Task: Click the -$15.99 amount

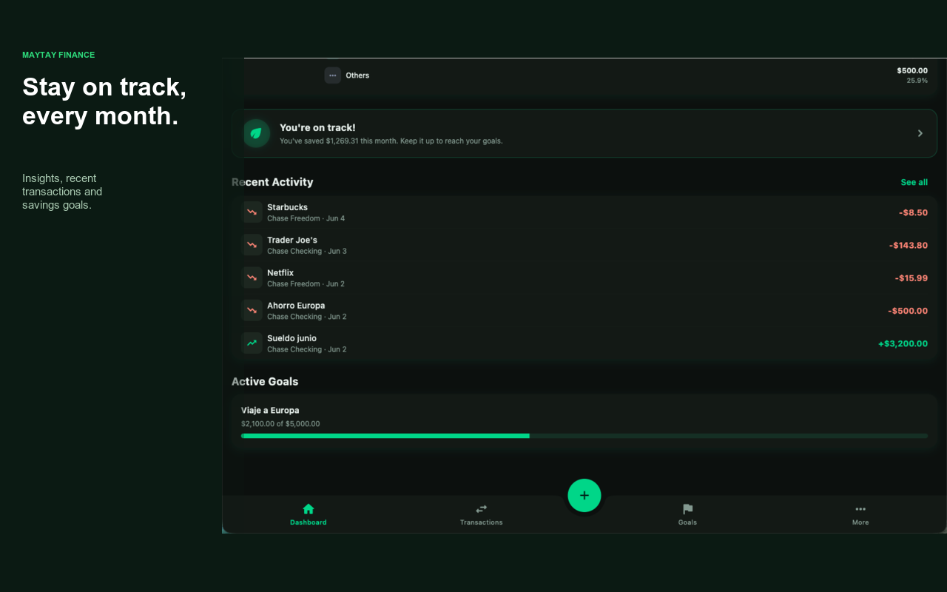Action: (911, 278)
